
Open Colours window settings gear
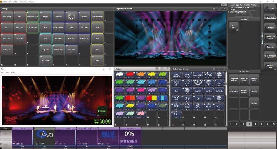pyautogui.click(x=157, y=69)
